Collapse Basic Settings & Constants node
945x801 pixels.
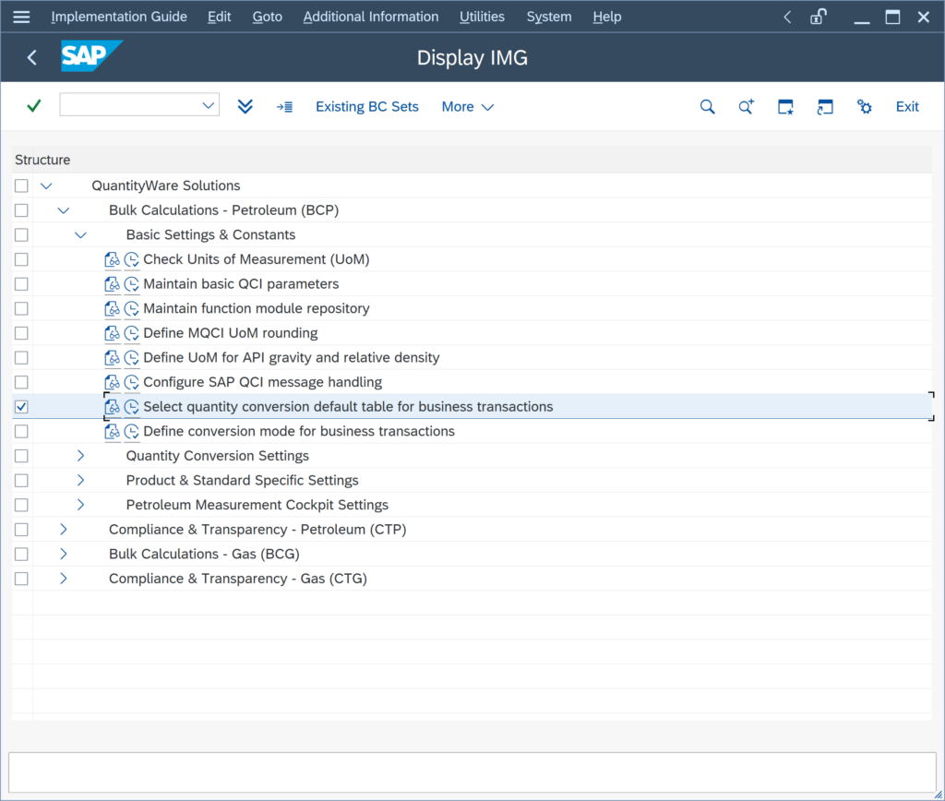(80, 235)
